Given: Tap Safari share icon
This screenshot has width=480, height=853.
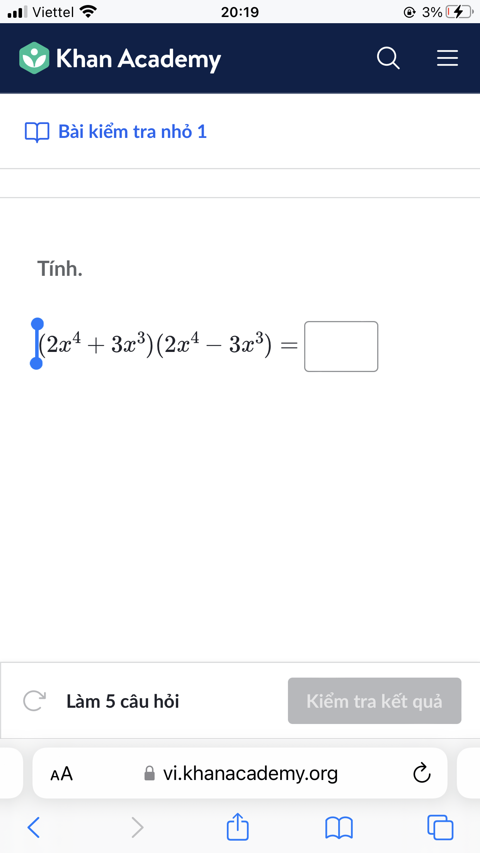Looking at the screenshot, I should [237, 826].
